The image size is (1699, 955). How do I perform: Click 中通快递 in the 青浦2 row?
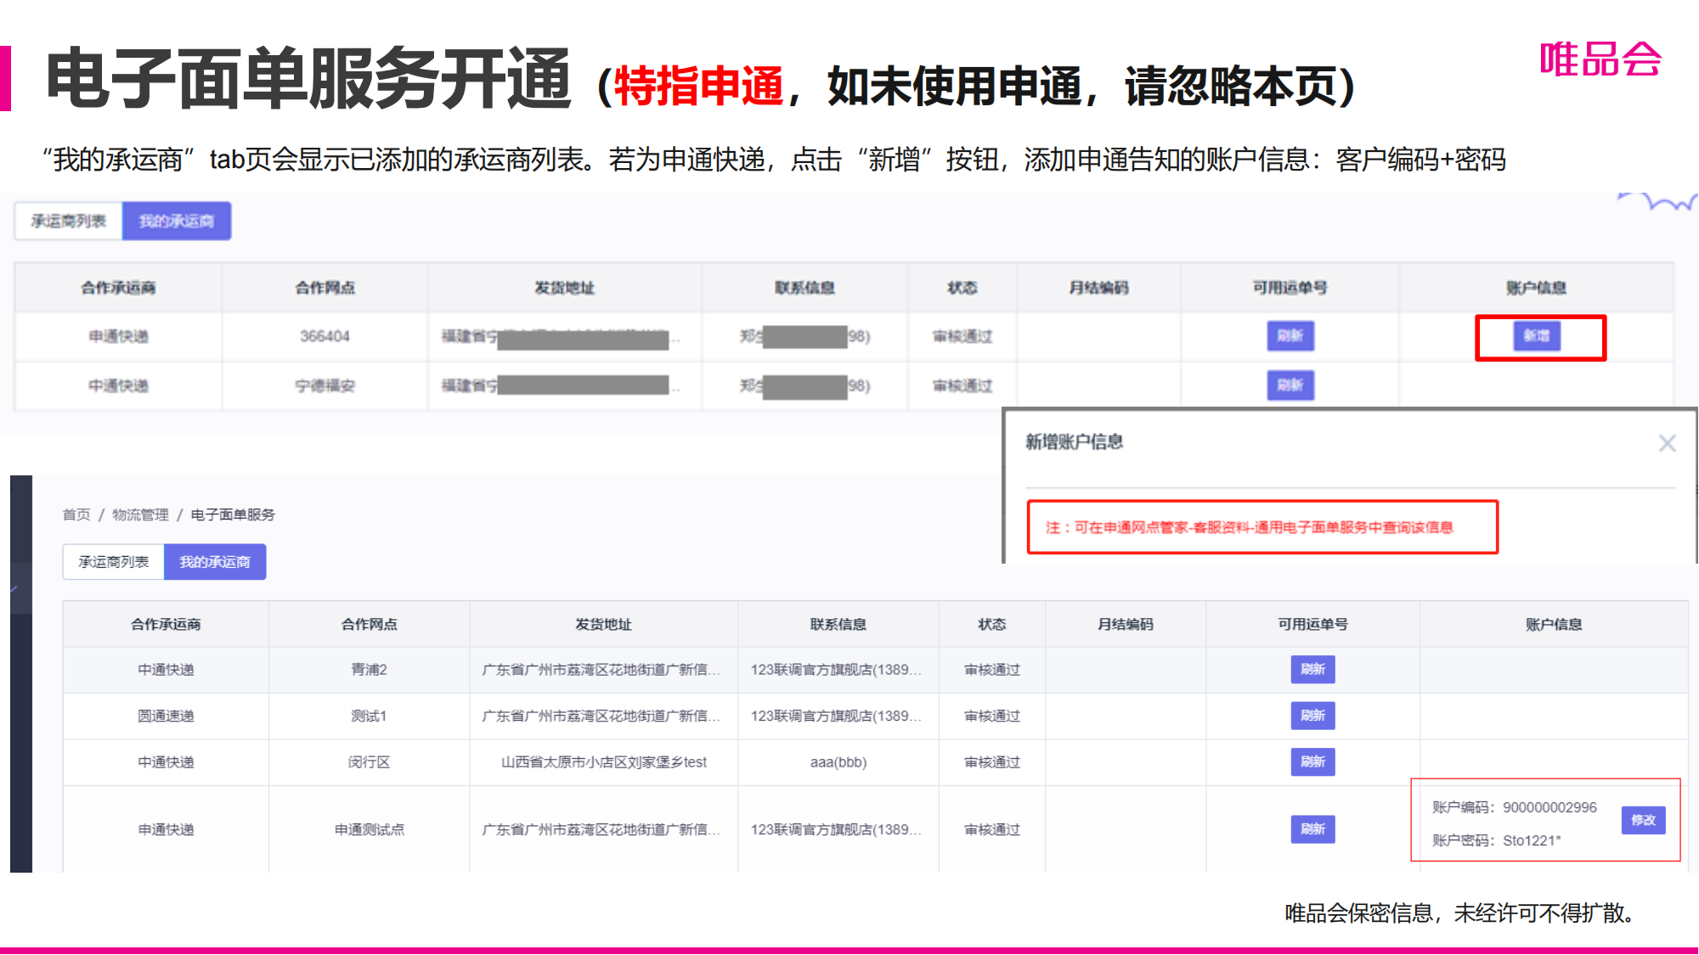pos(166,670)
